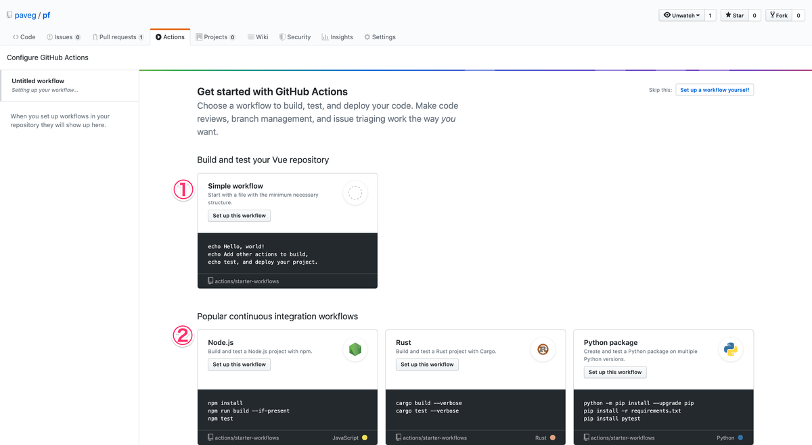
Task: Click the fork count next to Fork
Action: [x=798, y=15]
